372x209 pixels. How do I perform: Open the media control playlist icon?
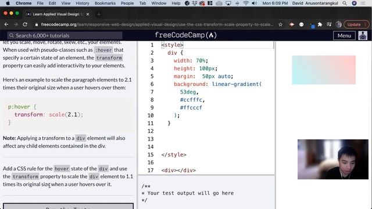[x=329, y=24]
